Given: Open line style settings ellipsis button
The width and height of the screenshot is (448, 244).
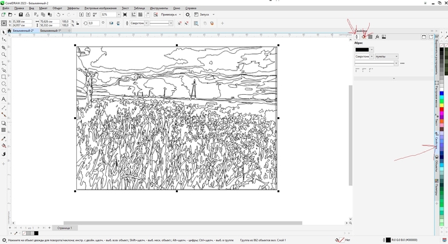Looking at the screenshot, I should click(x=403, y=63).
